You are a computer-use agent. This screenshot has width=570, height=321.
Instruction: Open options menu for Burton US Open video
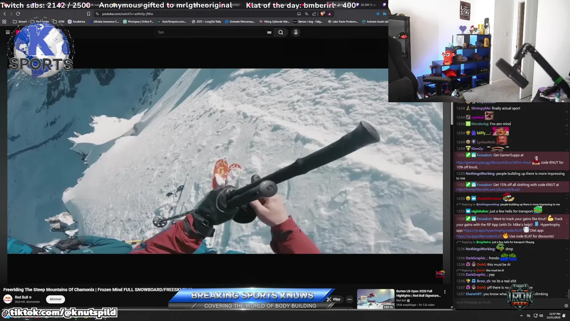click(444, 292)
